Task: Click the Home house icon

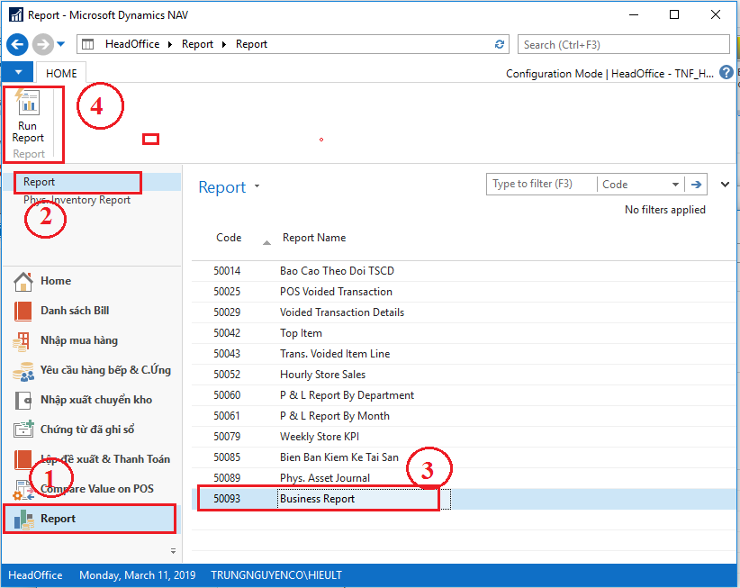Action: tap(23, 281)
